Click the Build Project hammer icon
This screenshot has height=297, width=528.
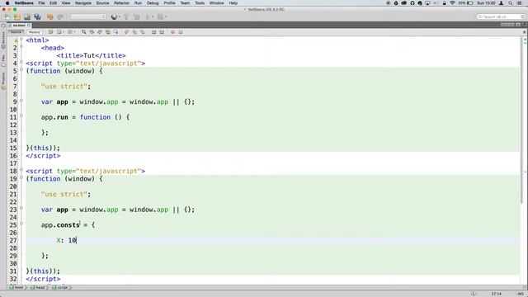point(126,16)
